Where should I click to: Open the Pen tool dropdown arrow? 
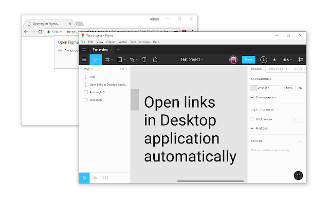click(x=137, y=60)
